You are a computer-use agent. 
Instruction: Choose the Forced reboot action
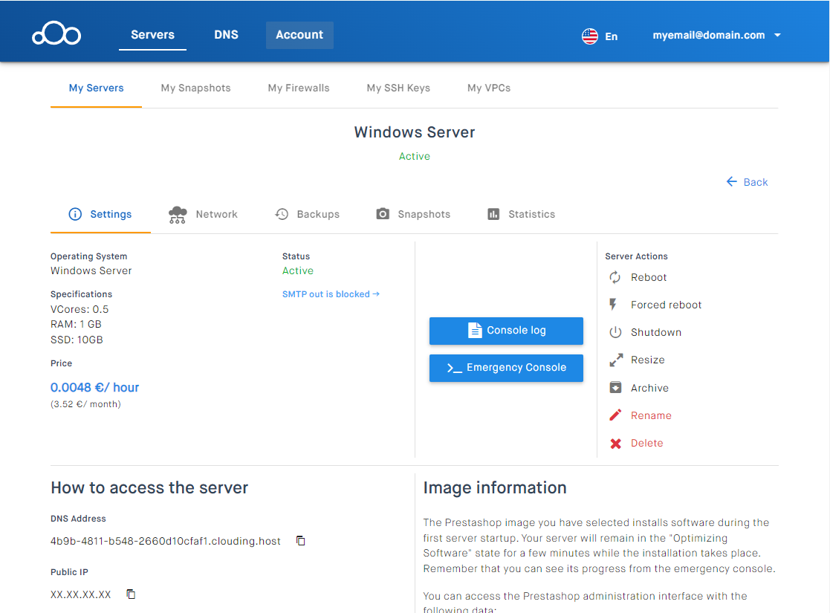click(x=655, y=305)
